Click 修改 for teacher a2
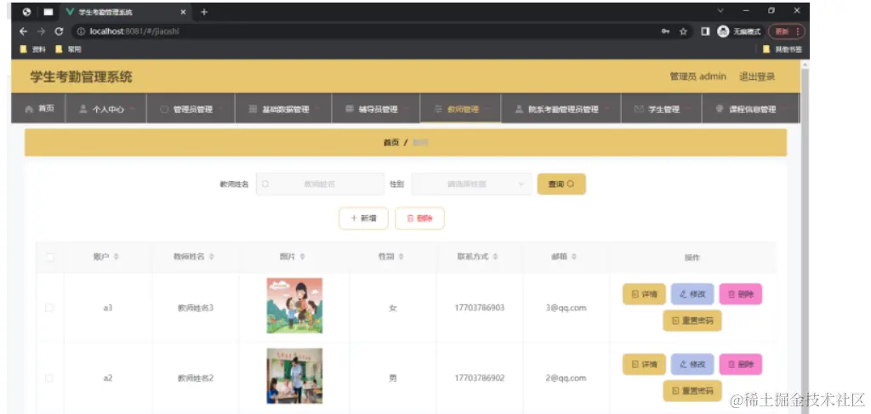This screenshot has width=871, height=414. (692, 365)
